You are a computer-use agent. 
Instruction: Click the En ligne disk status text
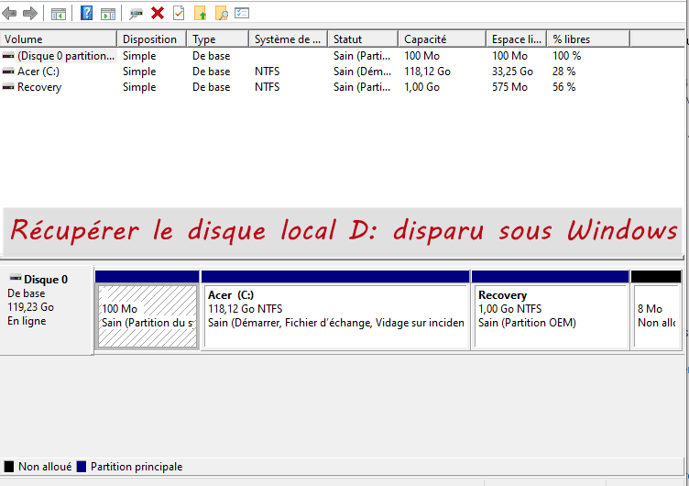[x=27, y=321]
